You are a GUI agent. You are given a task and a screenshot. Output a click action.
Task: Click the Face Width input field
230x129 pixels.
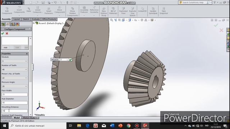[x=14, y=95]
